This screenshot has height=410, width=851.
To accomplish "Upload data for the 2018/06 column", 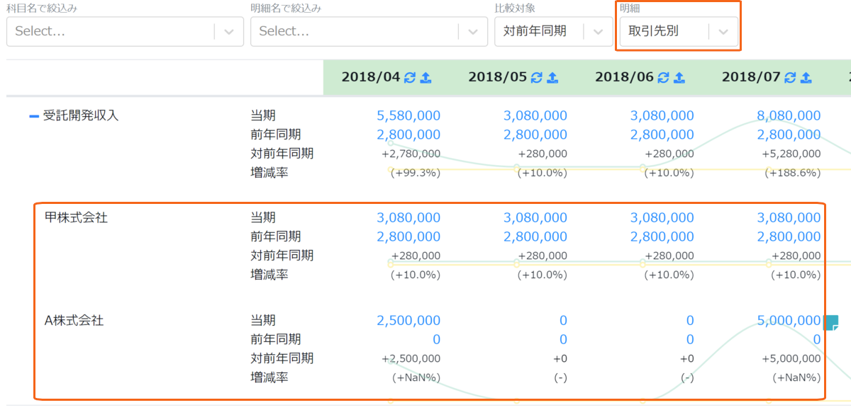I will click(x=679, y=78).
